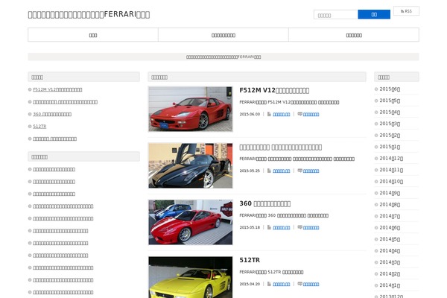Viewport: 447px width, 298px height.
Task: Open the site title containing FERRARI
Action: tap(89, 14)
